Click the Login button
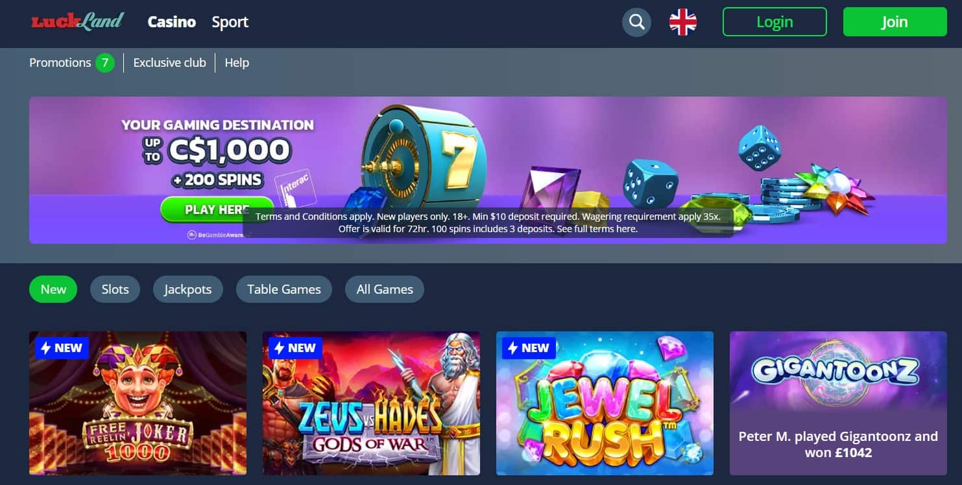The height and width of the screenshot is (485, 962). pos(775,22)
